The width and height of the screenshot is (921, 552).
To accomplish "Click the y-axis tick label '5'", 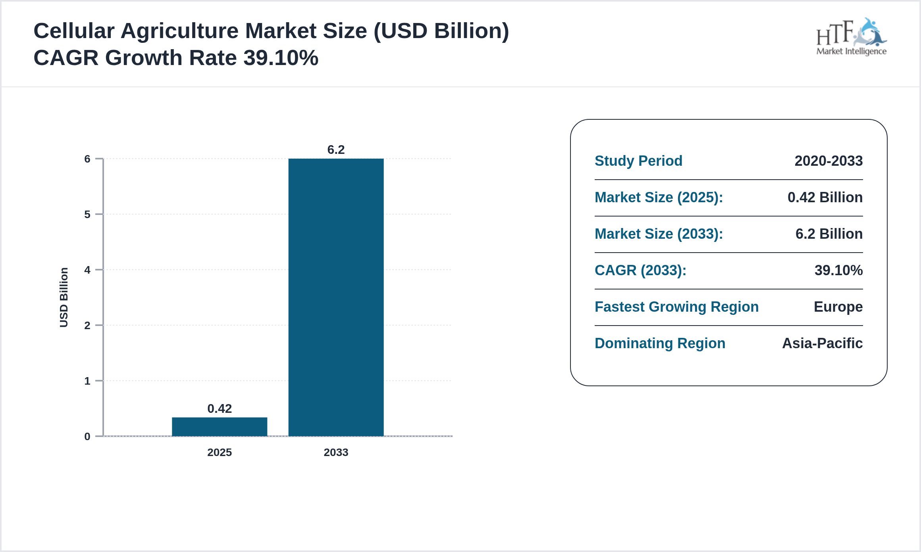I will (87, 215).
